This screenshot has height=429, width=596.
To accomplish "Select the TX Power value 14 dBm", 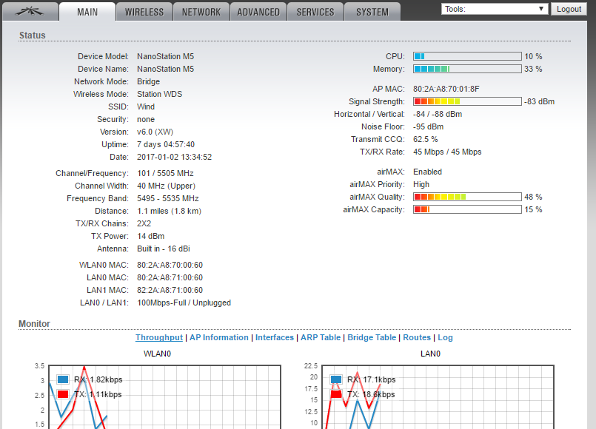I will click(x=151, y=236).
